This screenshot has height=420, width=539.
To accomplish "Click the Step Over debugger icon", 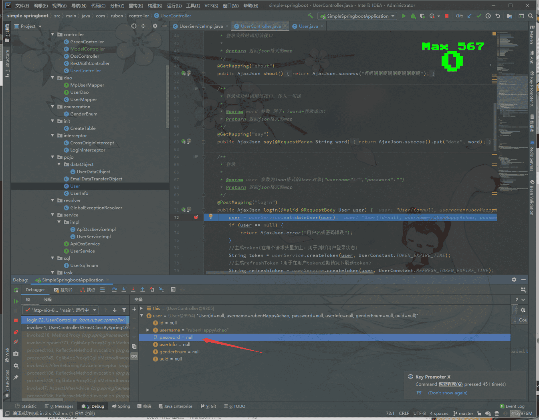I will coord(114,289).
